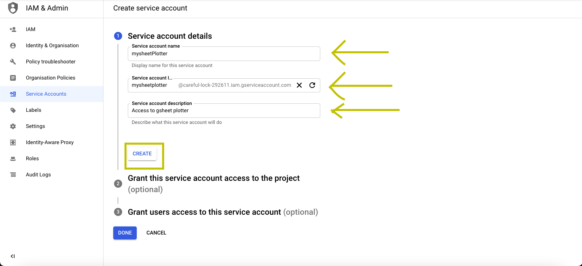Click the Policy troubleshooter wrench icon
The image size is (582, 266).
coord(13,62)
